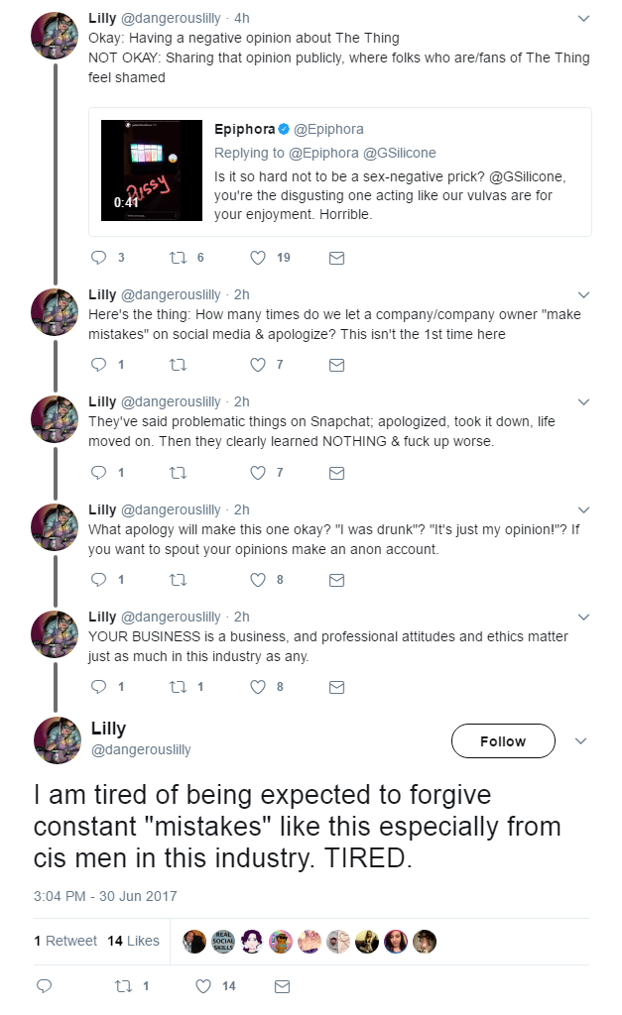The height and width of the screenshot is (1015, 622).
Task: Expand the options chevron next to Follow
Action: [x=581, y=741]
